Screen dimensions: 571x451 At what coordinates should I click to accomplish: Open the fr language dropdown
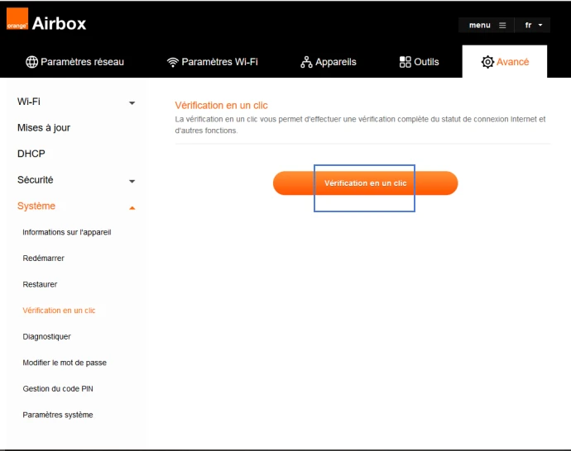coord(533,25)
